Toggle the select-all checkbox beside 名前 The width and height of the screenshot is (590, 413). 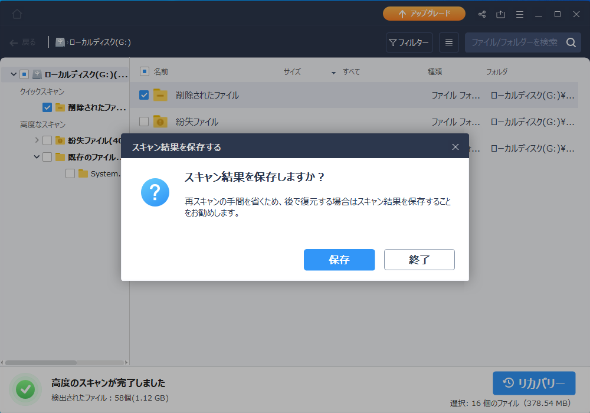pyautogui.click(x=144, y=72)
